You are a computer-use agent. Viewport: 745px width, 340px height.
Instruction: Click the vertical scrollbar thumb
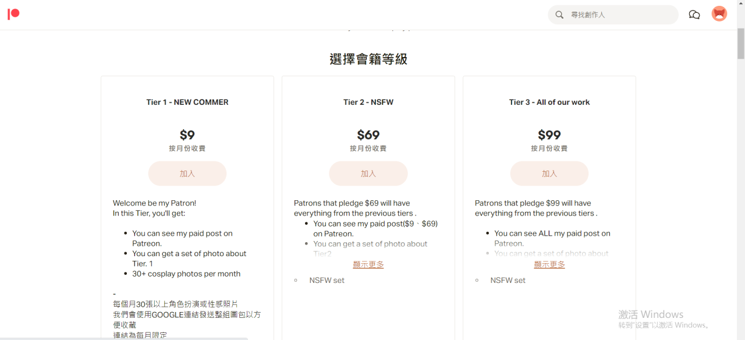740,44
